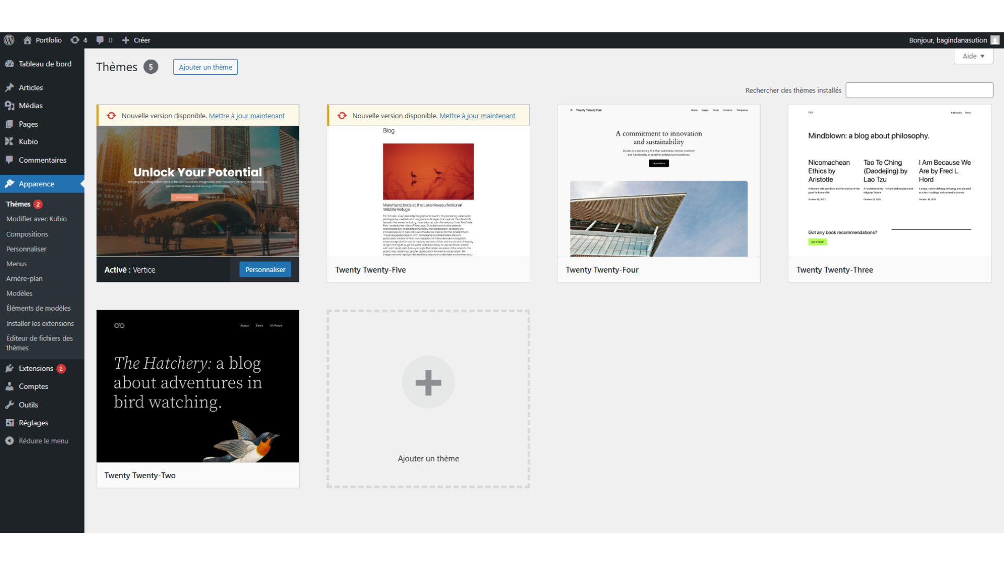Click the comments bubble icon in admin bar
This screenshot has height=565, width=1004.
pyautogui.click(x=100, y=40)
